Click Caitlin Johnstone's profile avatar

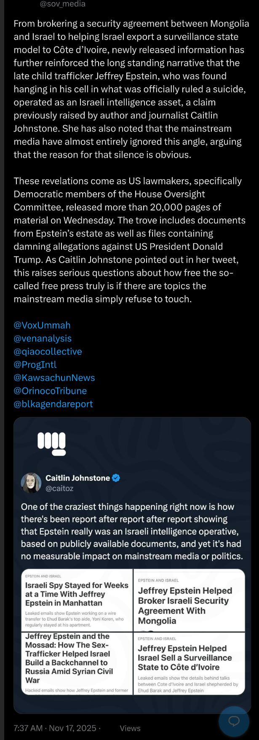click(x=31, y=483)
